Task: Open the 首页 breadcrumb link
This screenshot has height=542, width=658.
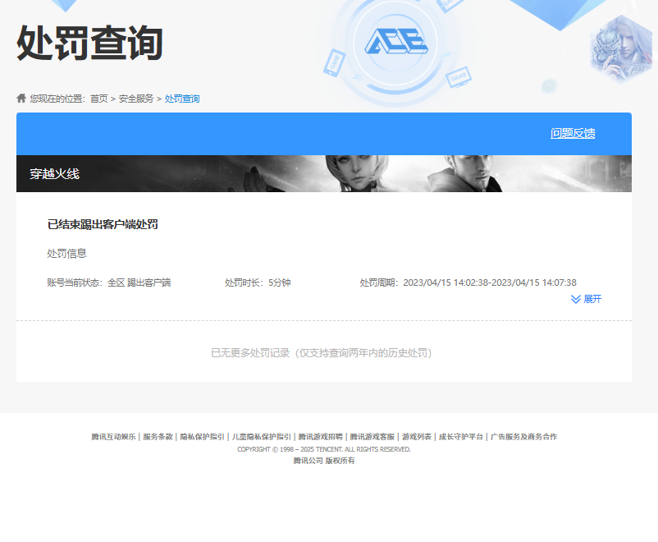Action: pyautogui.click(x=99, y=99)
